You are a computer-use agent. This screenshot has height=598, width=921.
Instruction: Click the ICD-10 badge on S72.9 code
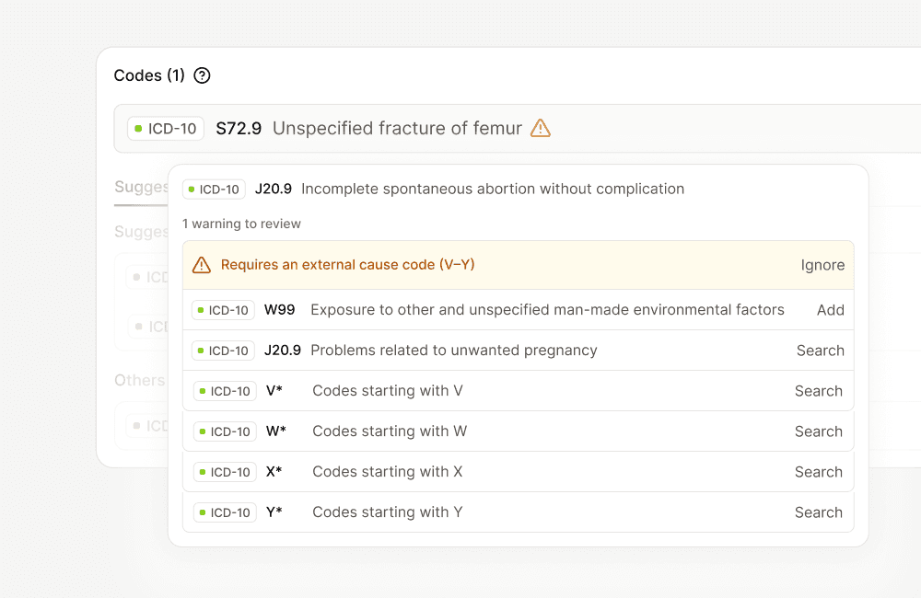(166, 129)
